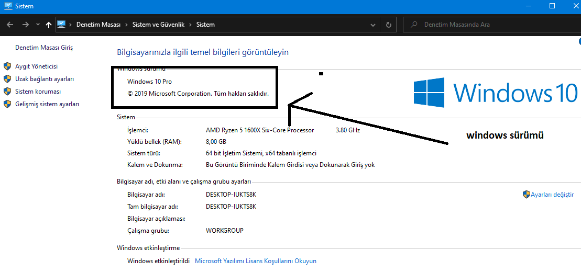The height and width of the screenshot is (272, 581).
Task: Click the İşlemci label
Action: point(137,130)
